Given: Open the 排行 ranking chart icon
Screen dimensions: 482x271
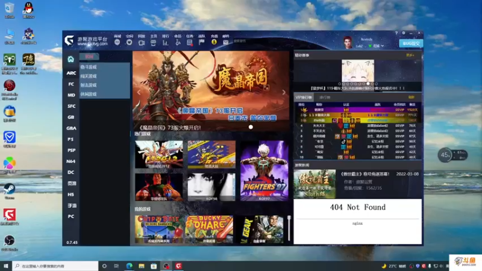Looking at the screenshot, I should coord(165,42).
